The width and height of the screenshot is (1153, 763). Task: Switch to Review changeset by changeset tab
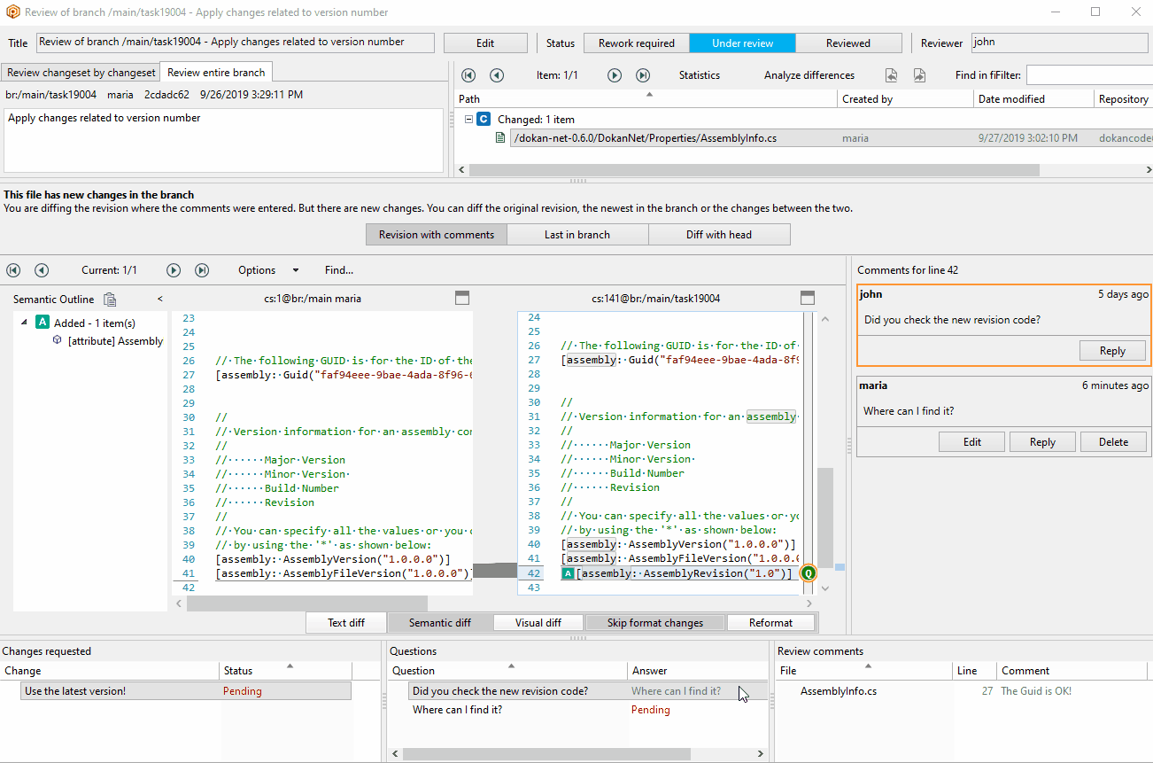pyautogui.click(x=81, y=71)
